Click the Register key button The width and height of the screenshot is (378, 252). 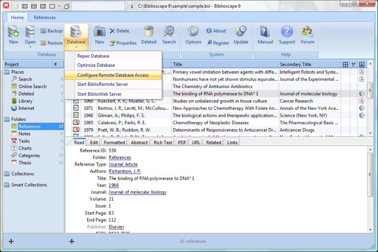click(218, 43)
